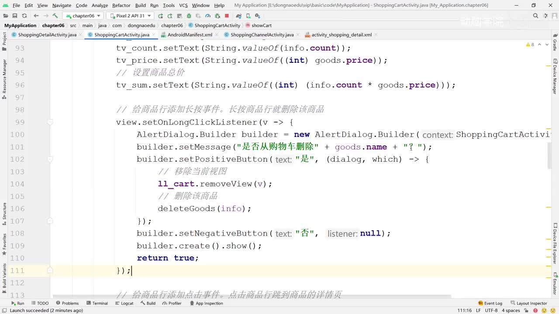Click the fold marker at line 99

pos(50,123)
